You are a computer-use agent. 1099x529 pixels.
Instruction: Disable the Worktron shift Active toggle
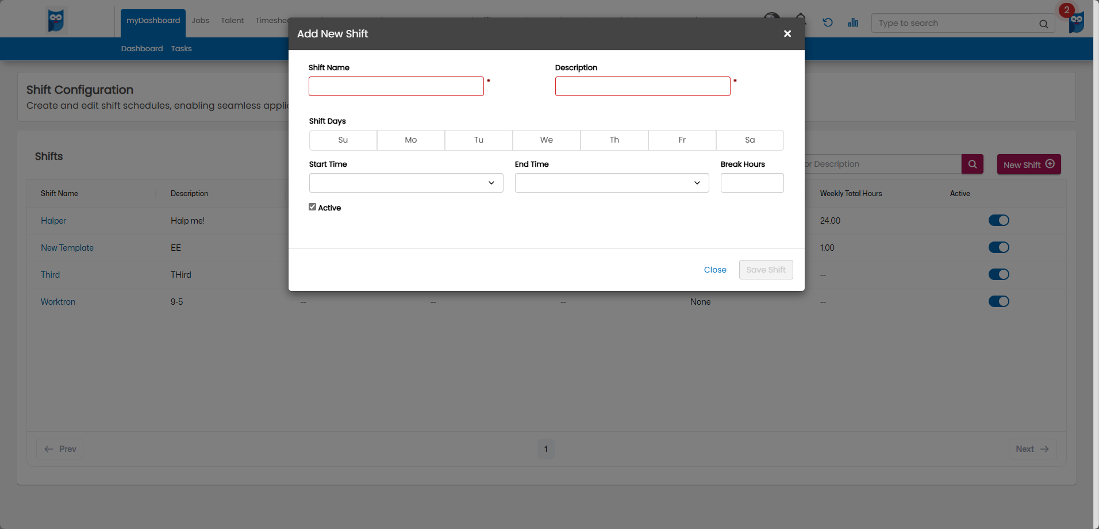(998, 302)
